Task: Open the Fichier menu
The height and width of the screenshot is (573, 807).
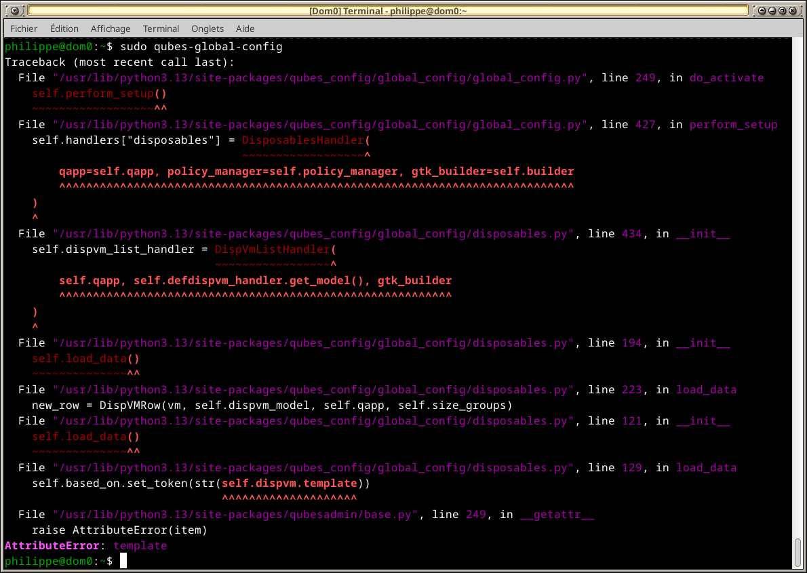Action: 24,29
